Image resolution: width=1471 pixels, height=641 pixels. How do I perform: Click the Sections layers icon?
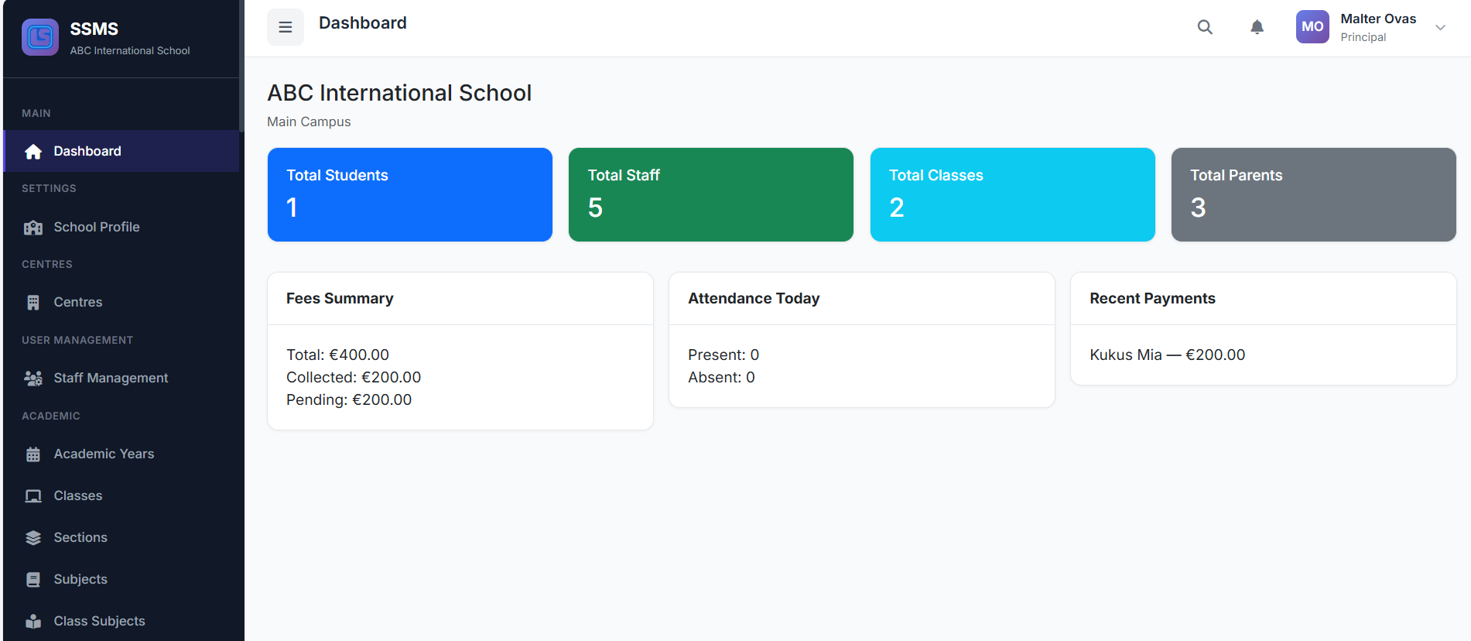[x=33, y=538]
